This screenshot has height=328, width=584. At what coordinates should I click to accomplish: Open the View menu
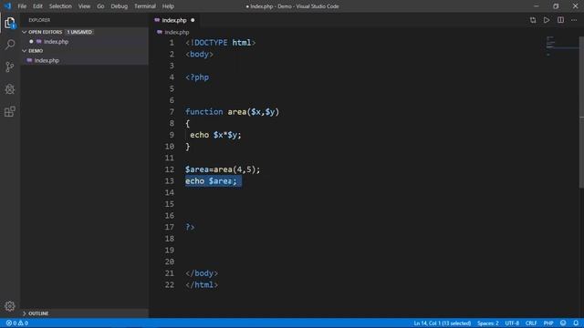point(84,6)
